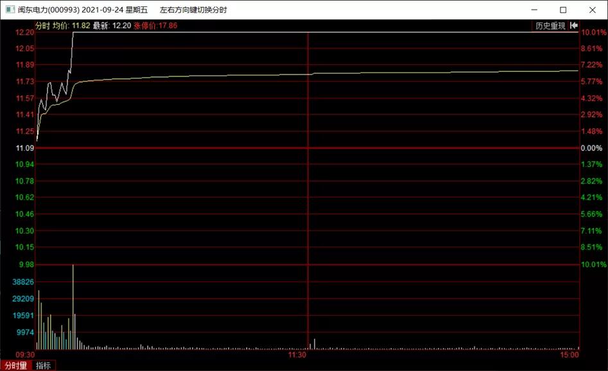Click the 12.05 price axis label
Screen dimensions: 608x371
pyautogui.click(x=25, y=48)
